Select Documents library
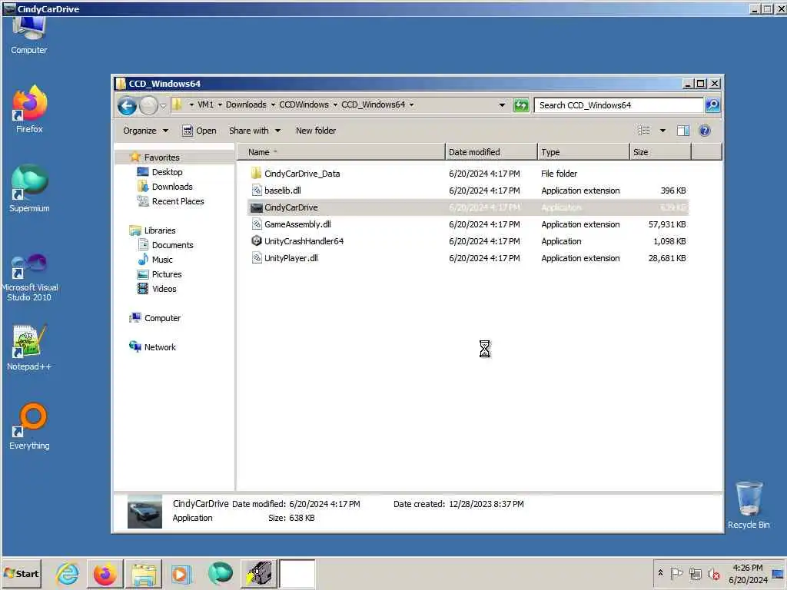The width and height of the screenshot is (787, 590). [172, 245]
